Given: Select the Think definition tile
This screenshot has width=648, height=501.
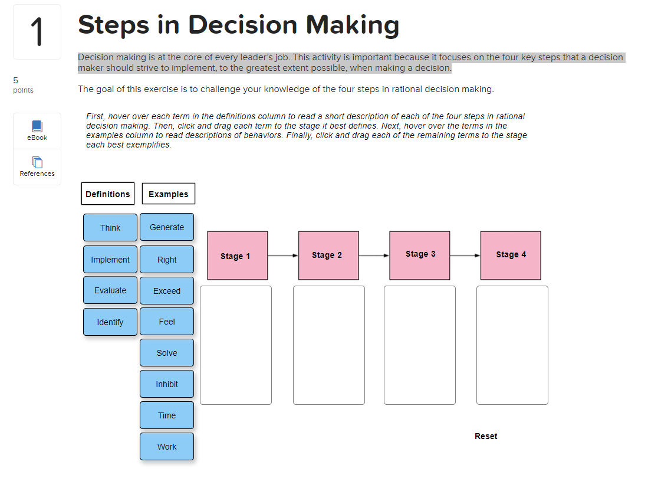Looking at the screenshot, I should click(x=110, y=228).
